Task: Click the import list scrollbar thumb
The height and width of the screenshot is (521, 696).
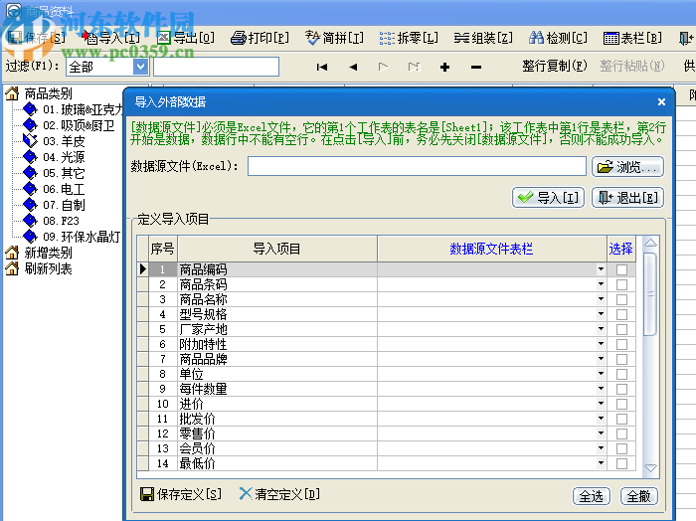Action: (x=650, y=294)
